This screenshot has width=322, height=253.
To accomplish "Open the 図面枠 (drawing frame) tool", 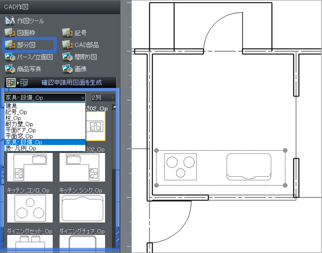I will 10,33.
